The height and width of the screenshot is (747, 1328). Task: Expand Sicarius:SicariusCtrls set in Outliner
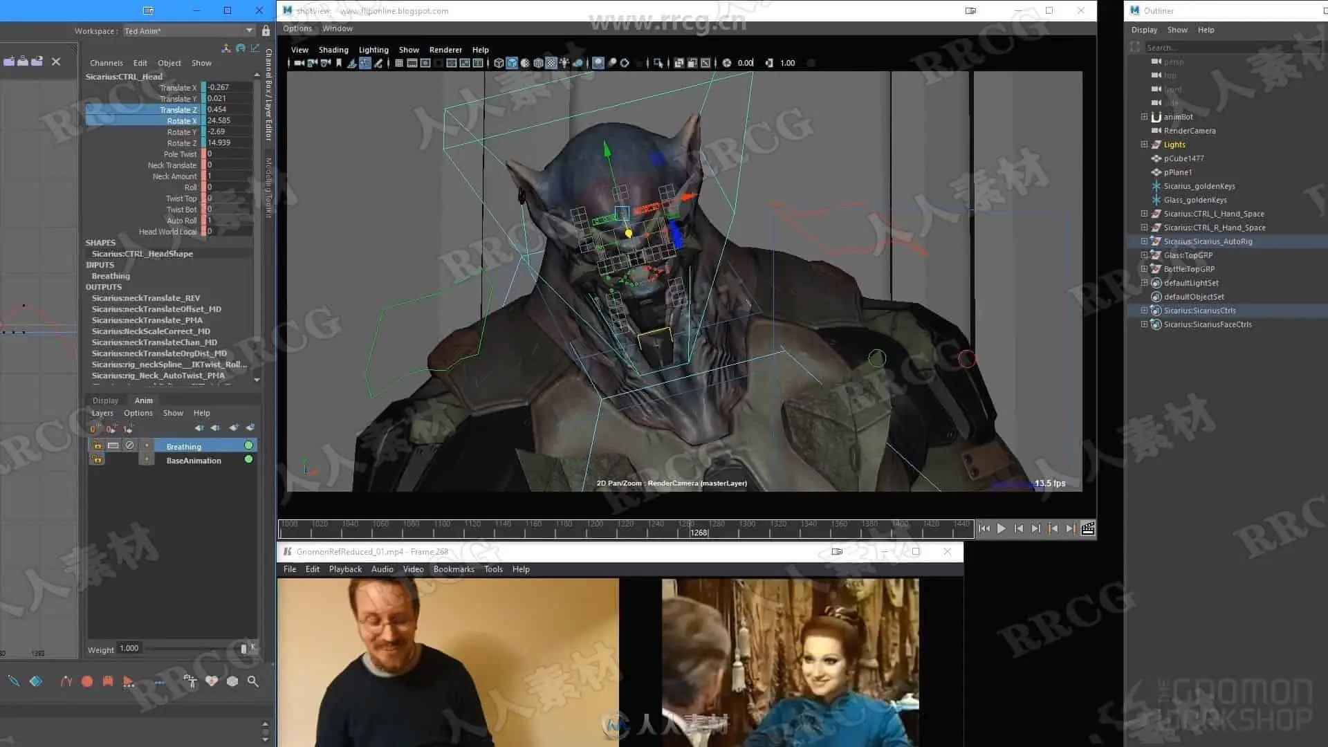(x=1144, y=311)
